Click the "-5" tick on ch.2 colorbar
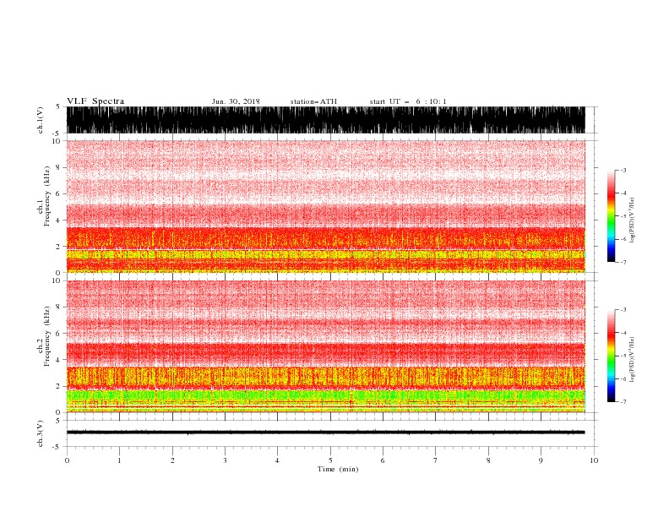 click(x=623, y=356)
